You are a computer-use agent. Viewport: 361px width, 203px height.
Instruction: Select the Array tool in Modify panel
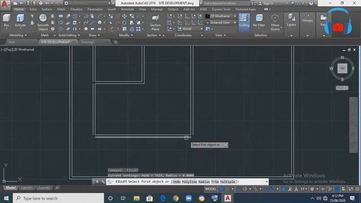(138, 29)
